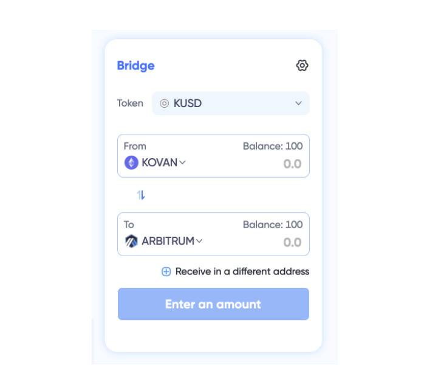Click the From Balance: 100 label

pyautogui.click(x=272, y=146)
